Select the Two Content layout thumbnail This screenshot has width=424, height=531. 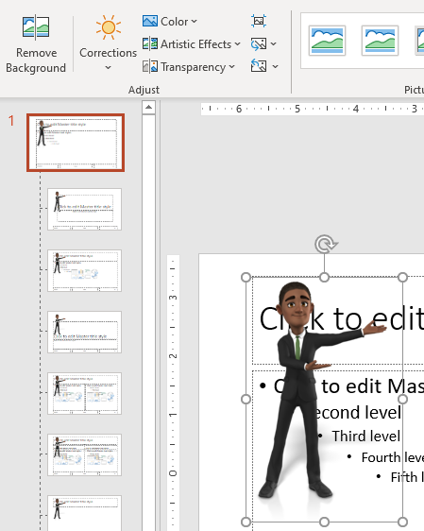click(84, 393)
